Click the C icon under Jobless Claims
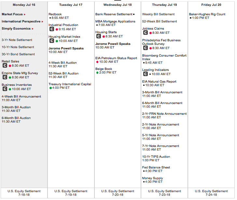Viewport: 237px width, 200px height. 146,33
